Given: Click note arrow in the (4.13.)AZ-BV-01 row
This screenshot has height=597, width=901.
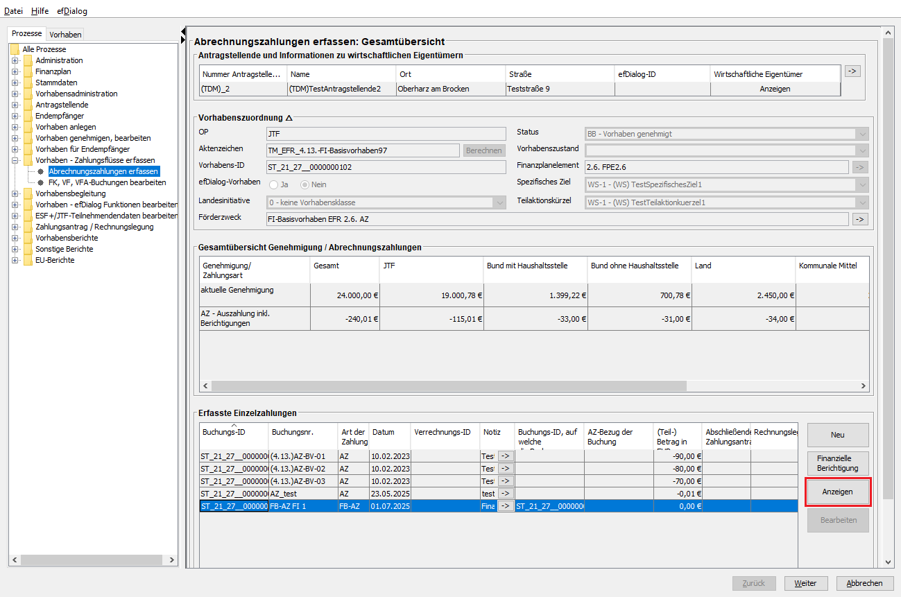Looking at the screenshot, I should tap(505, 456).
